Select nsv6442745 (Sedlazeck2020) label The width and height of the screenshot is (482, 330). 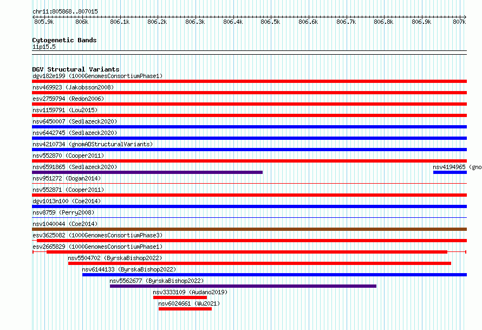[x=75, y=133]
